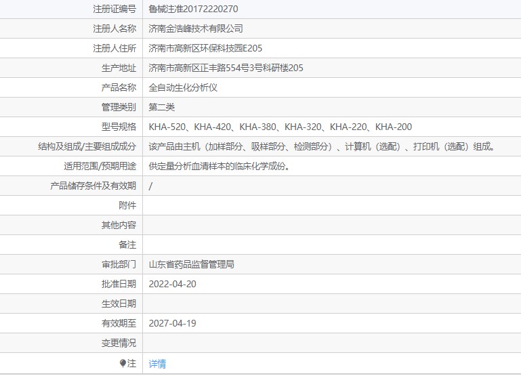The width and height of the screenshot is (521, 376).
Task: Click the 型号规格 row label
Action: pyautogui.click(x=119, y=127)
